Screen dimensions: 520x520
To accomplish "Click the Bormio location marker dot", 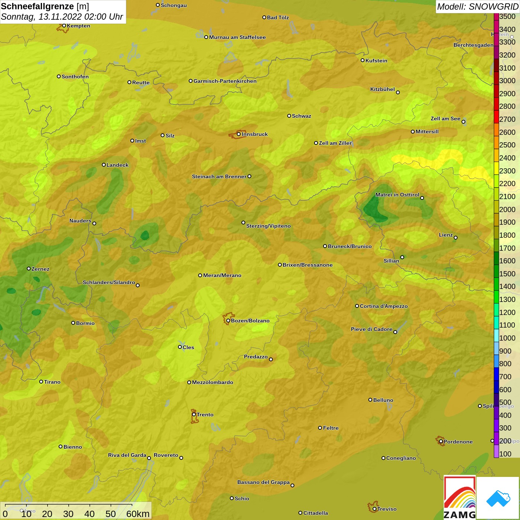I will (x=73, y=323).
